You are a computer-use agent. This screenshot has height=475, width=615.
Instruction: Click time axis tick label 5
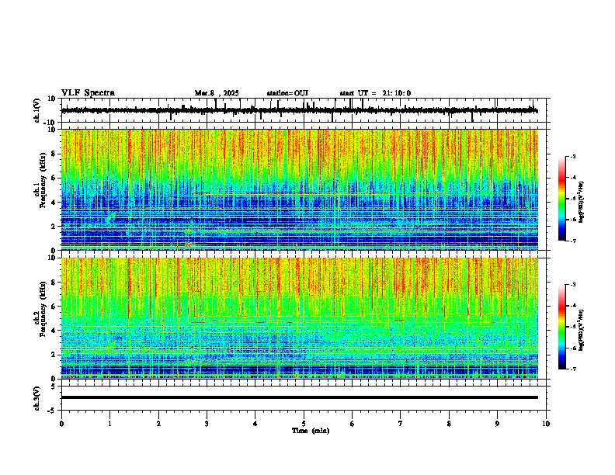pos(304,424)
